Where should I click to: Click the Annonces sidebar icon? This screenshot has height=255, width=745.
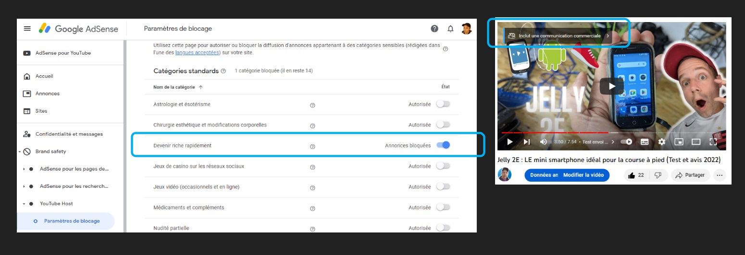27,93
